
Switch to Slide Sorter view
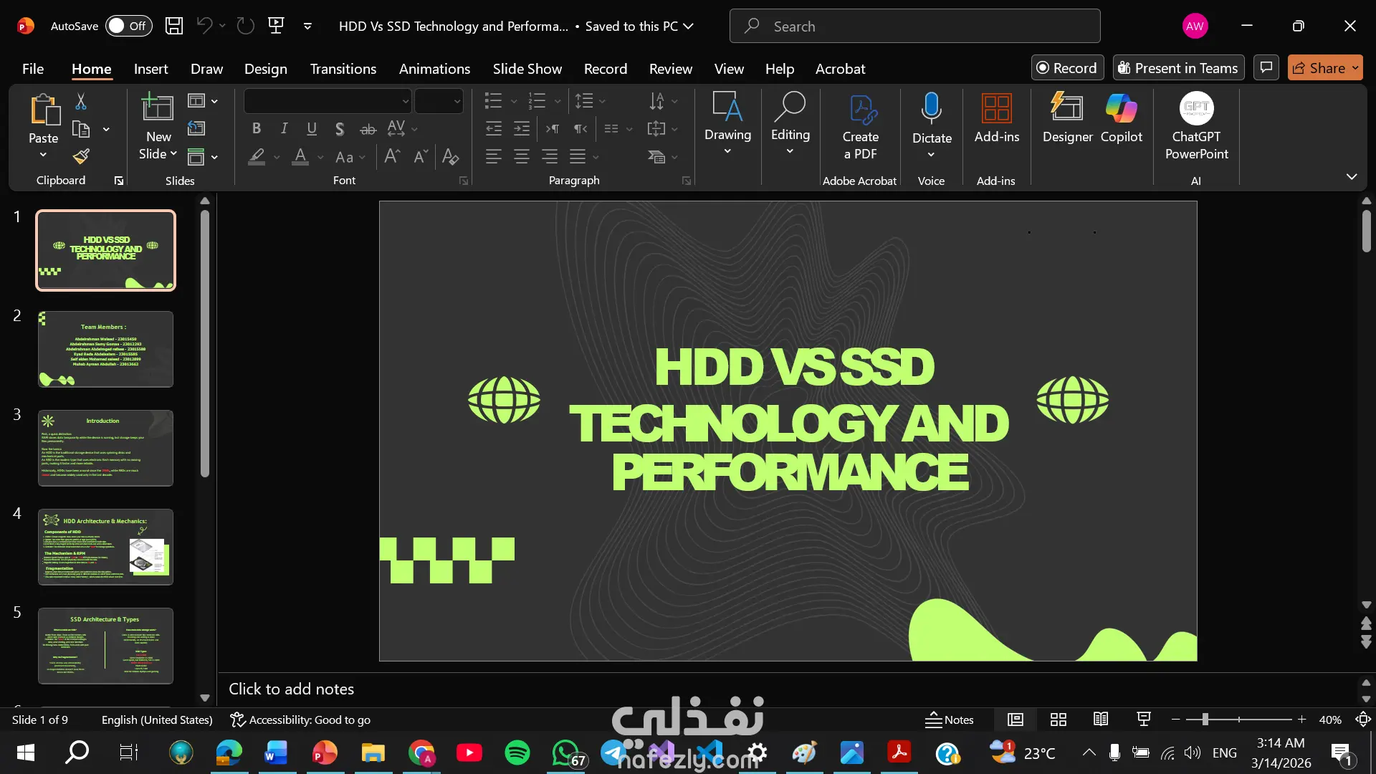point(1059,720)
